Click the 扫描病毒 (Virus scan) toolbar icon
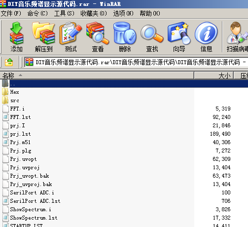Screen dimensions: 248x227 coord(237,34)
